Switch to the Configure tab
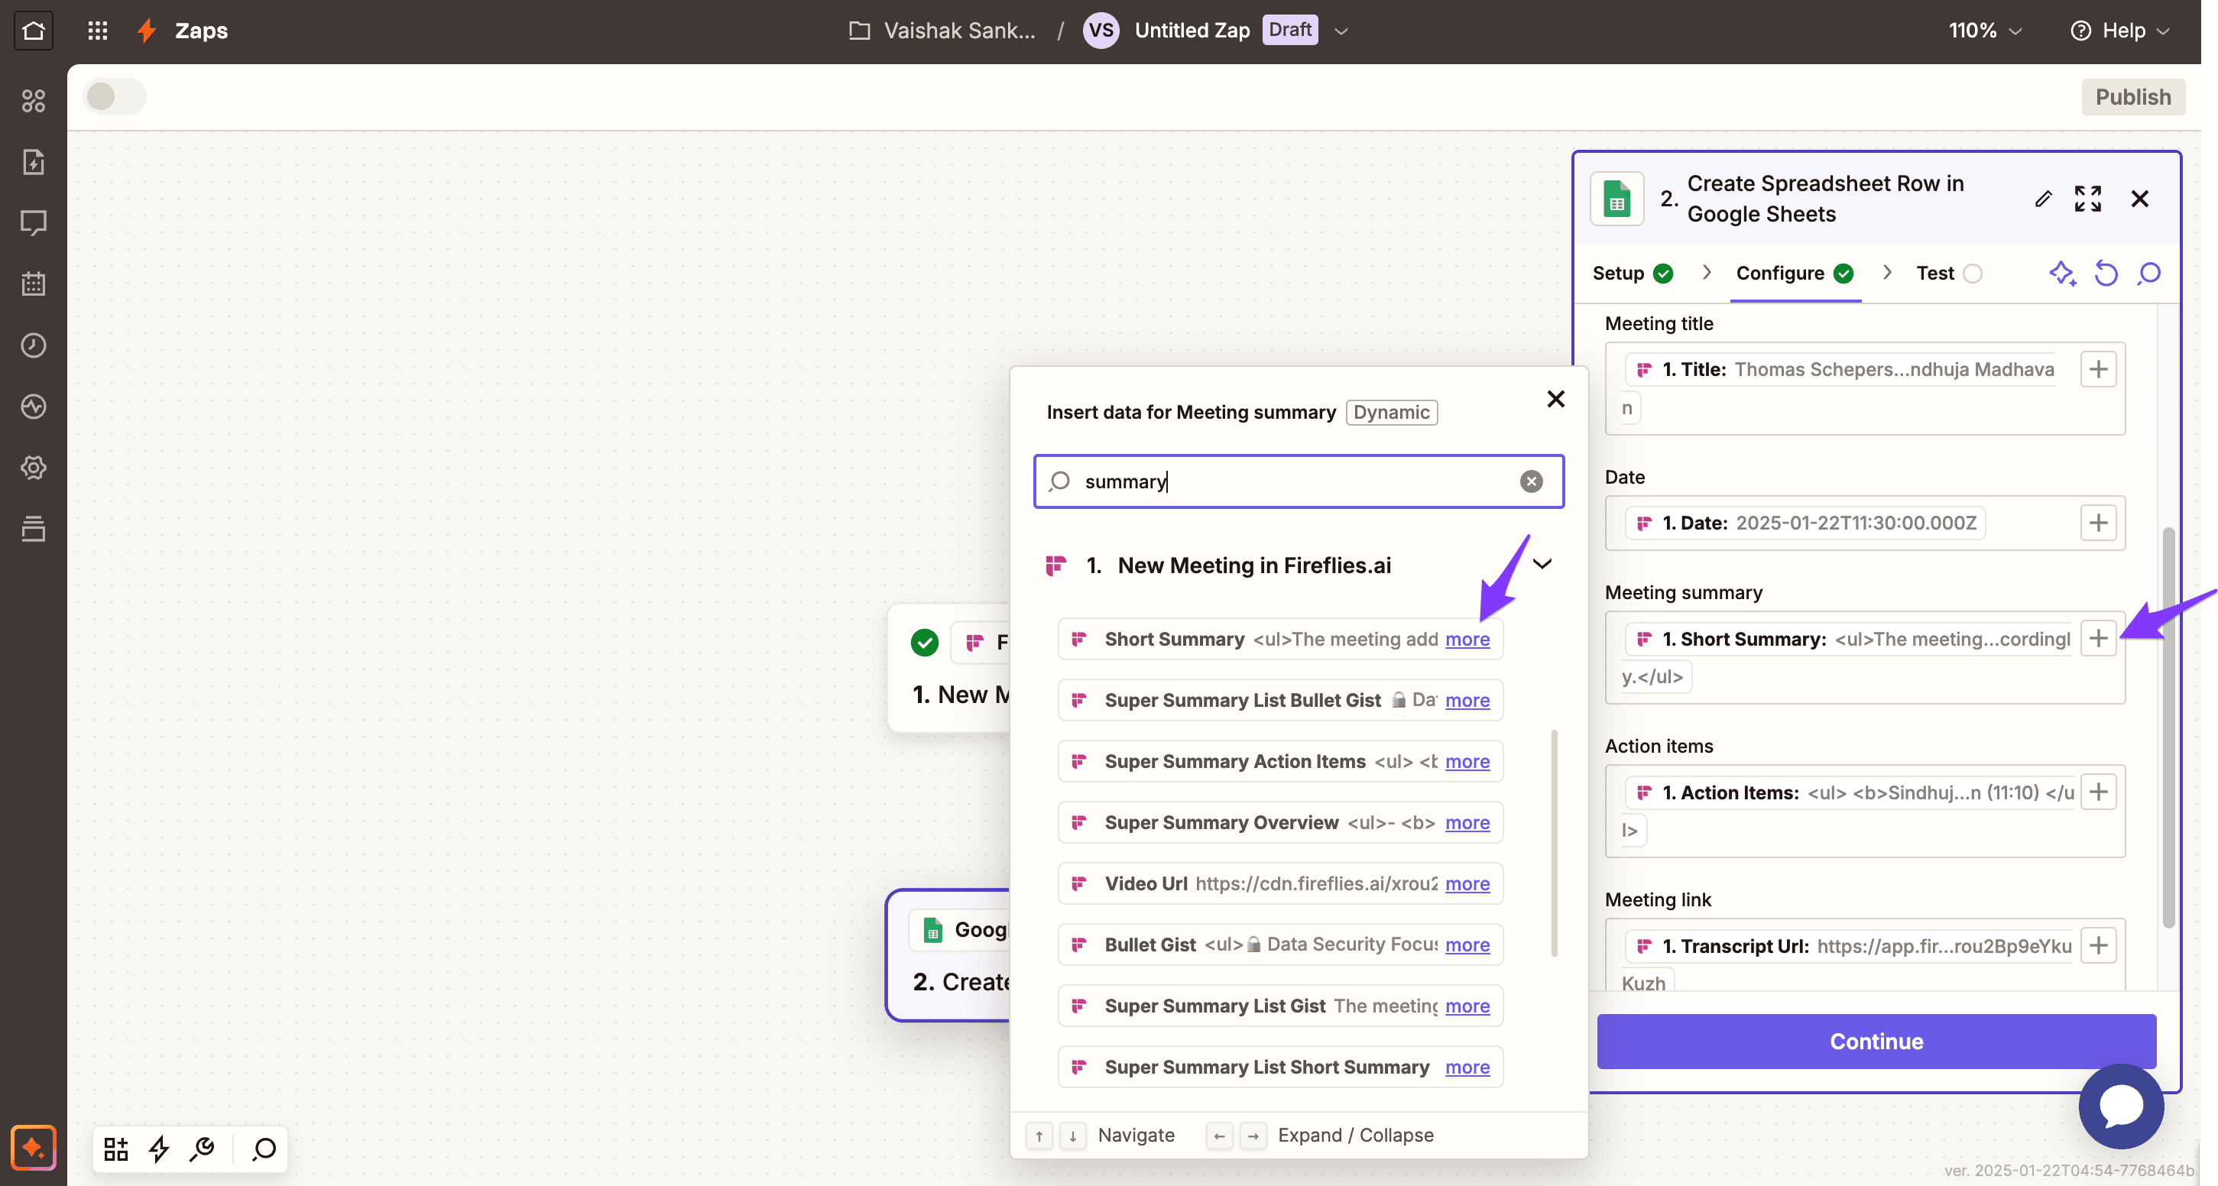This screenshot has width=2218, height=1186. coord(1795,274)
